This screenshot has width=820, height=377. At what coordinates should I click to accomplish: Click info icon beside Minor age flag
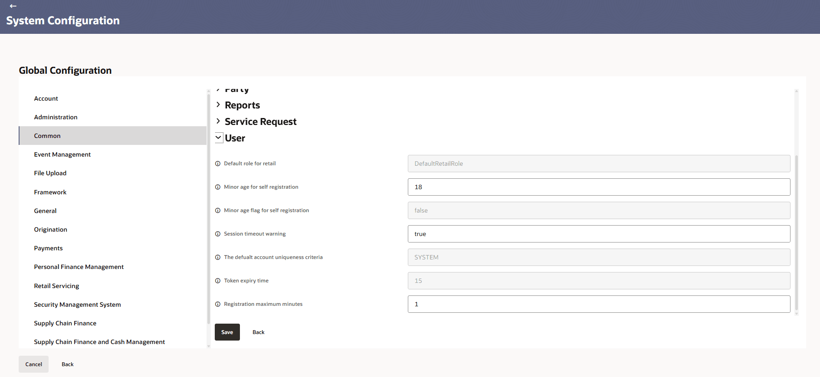pos(218,210)
